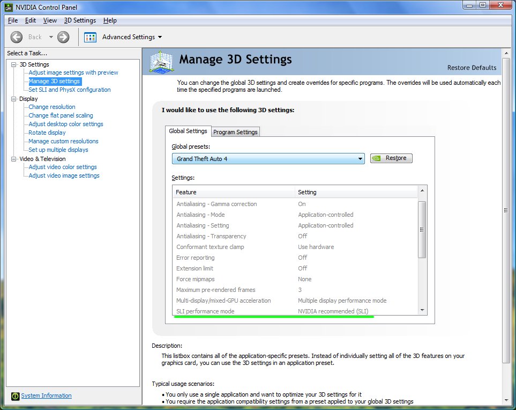Select the Antialiasing - Gamma correction row
The height and width of the screenshot is (410, 516).
click(x=295, y=204)
